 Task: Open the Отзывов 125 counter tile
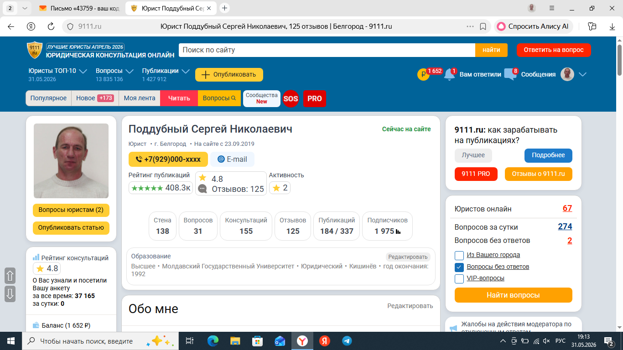(293, 226)
